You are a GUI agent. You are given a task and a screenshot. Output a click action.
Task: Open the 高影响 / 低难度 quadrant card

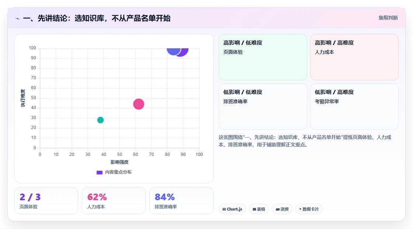click(263, 57)
